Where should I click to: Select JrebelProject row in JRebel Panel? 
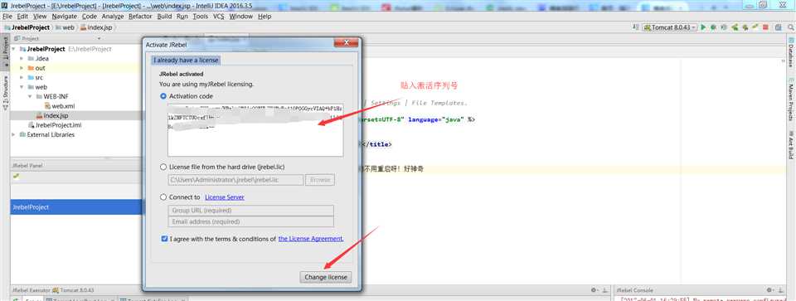point(76,207)
